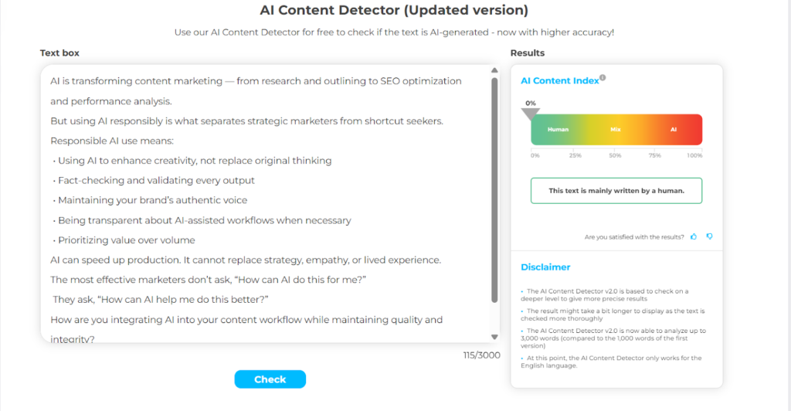The height and width of the screenshot is (411, 791).
Task: Click the disclaimer about English language only
Action: point(612,362)
